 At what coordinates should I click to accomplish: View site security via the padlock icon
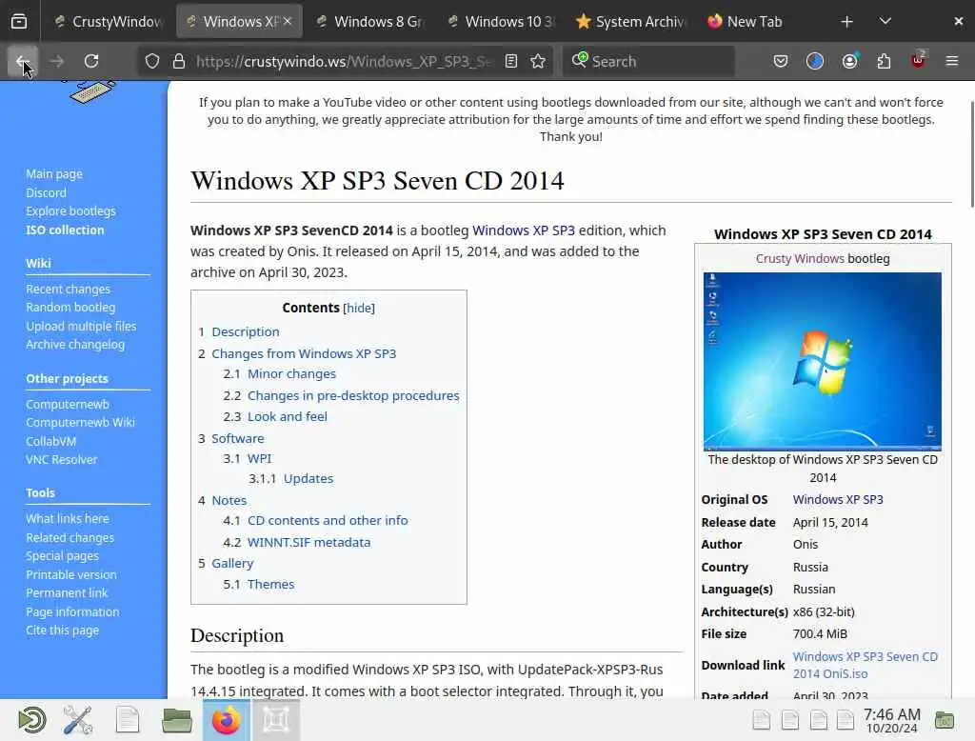[179, 61]
